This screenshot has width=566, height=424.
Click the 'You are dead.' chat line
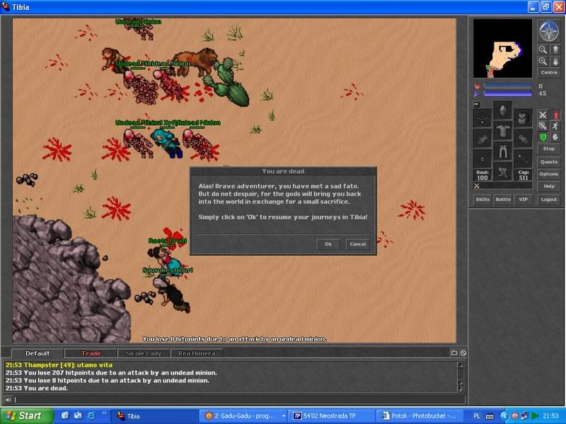coord(37,388)
